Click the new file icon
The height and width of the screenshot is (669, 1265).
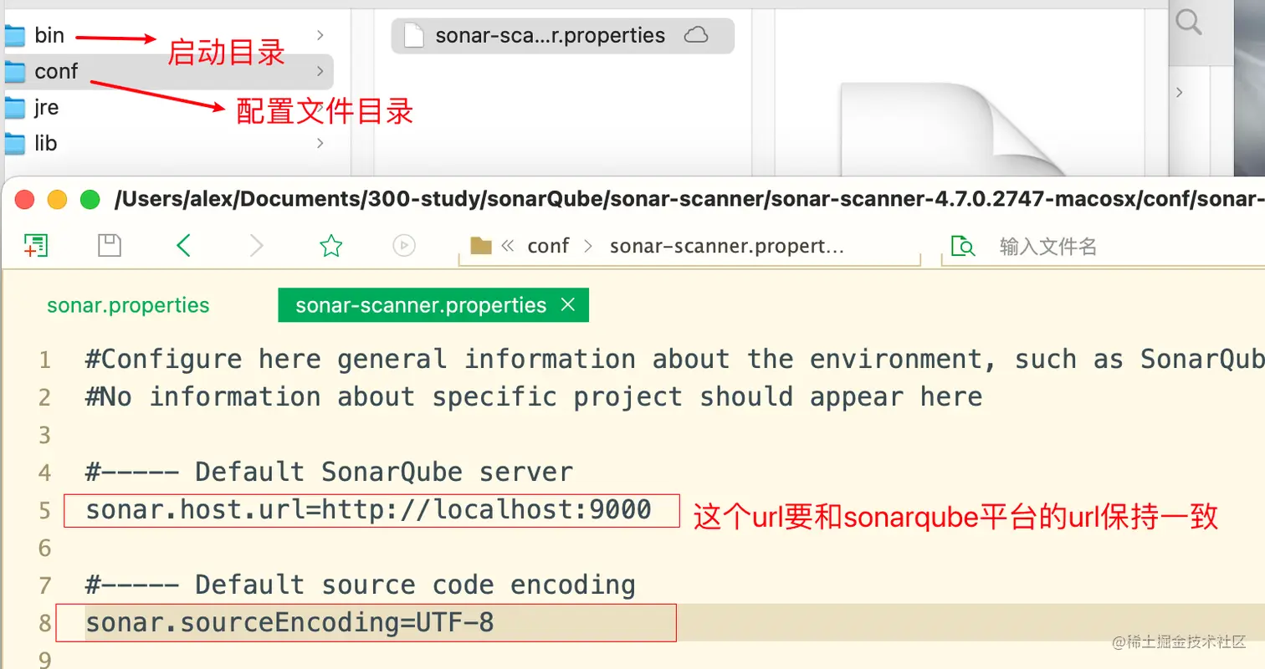(x=36, y=245)
